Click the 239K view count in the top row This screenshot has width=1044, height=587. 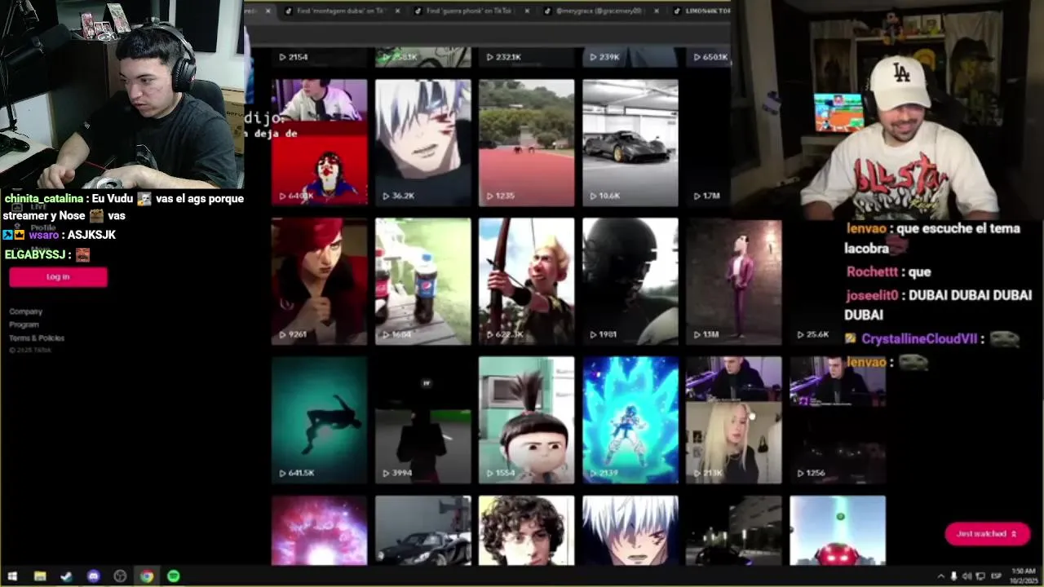point(604,57)
